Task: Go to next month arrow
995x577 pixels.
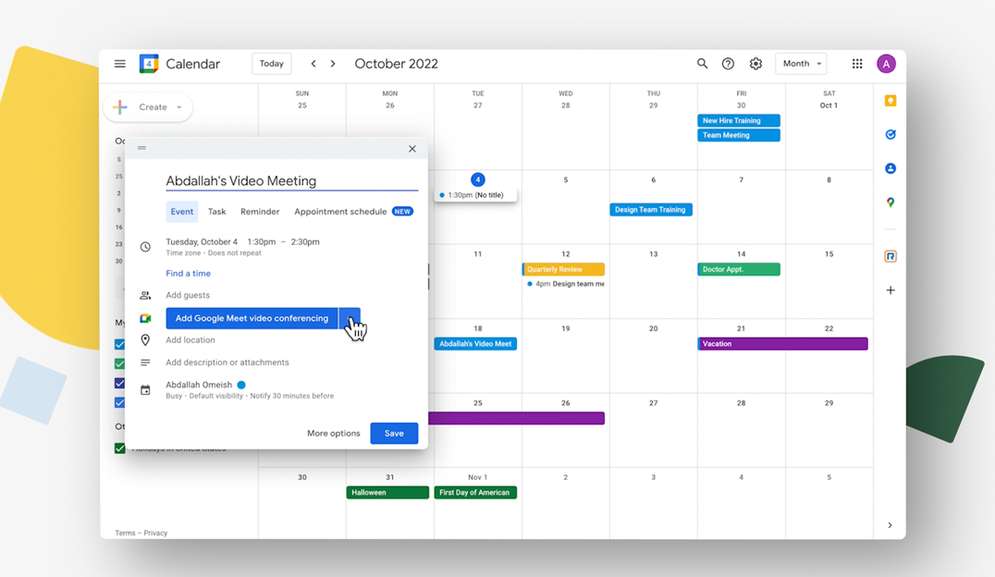Action: pos(333,64)
